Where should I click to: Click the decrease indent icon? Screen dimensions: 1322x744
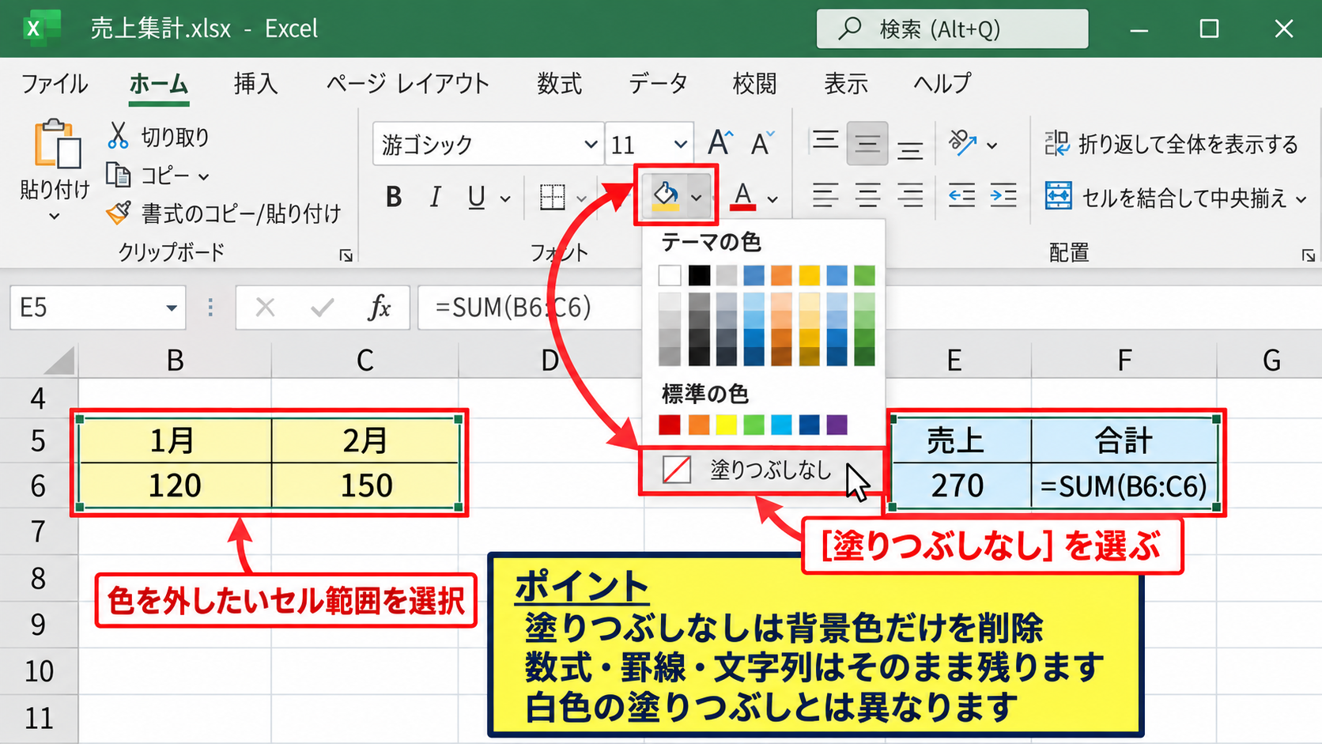click(961, 195)
